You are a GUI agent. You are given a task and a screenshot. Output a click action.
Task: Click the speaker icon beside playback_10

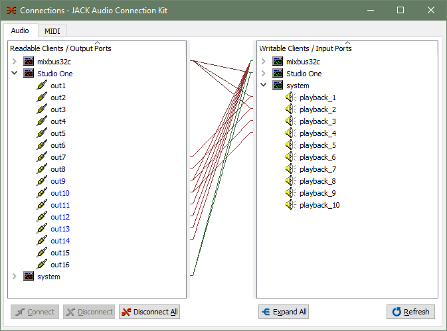click(x=291, y=205)
